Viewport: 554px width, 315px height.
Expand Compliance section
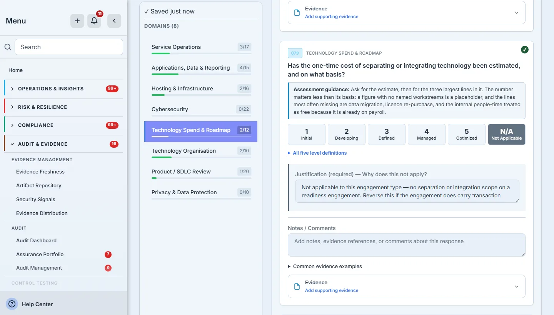tap(64, 125)
